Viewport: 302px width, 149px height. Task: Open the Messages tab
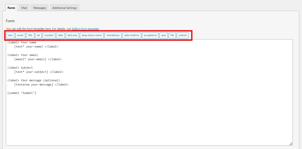40,8
